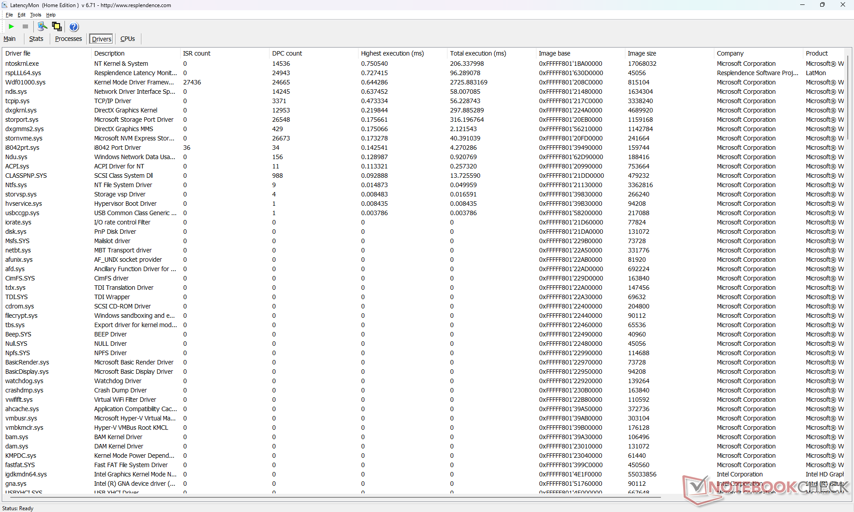Click the stacked yellow windows toolbar icon
Screen dimensions: 854x512
tap(56, 27)
